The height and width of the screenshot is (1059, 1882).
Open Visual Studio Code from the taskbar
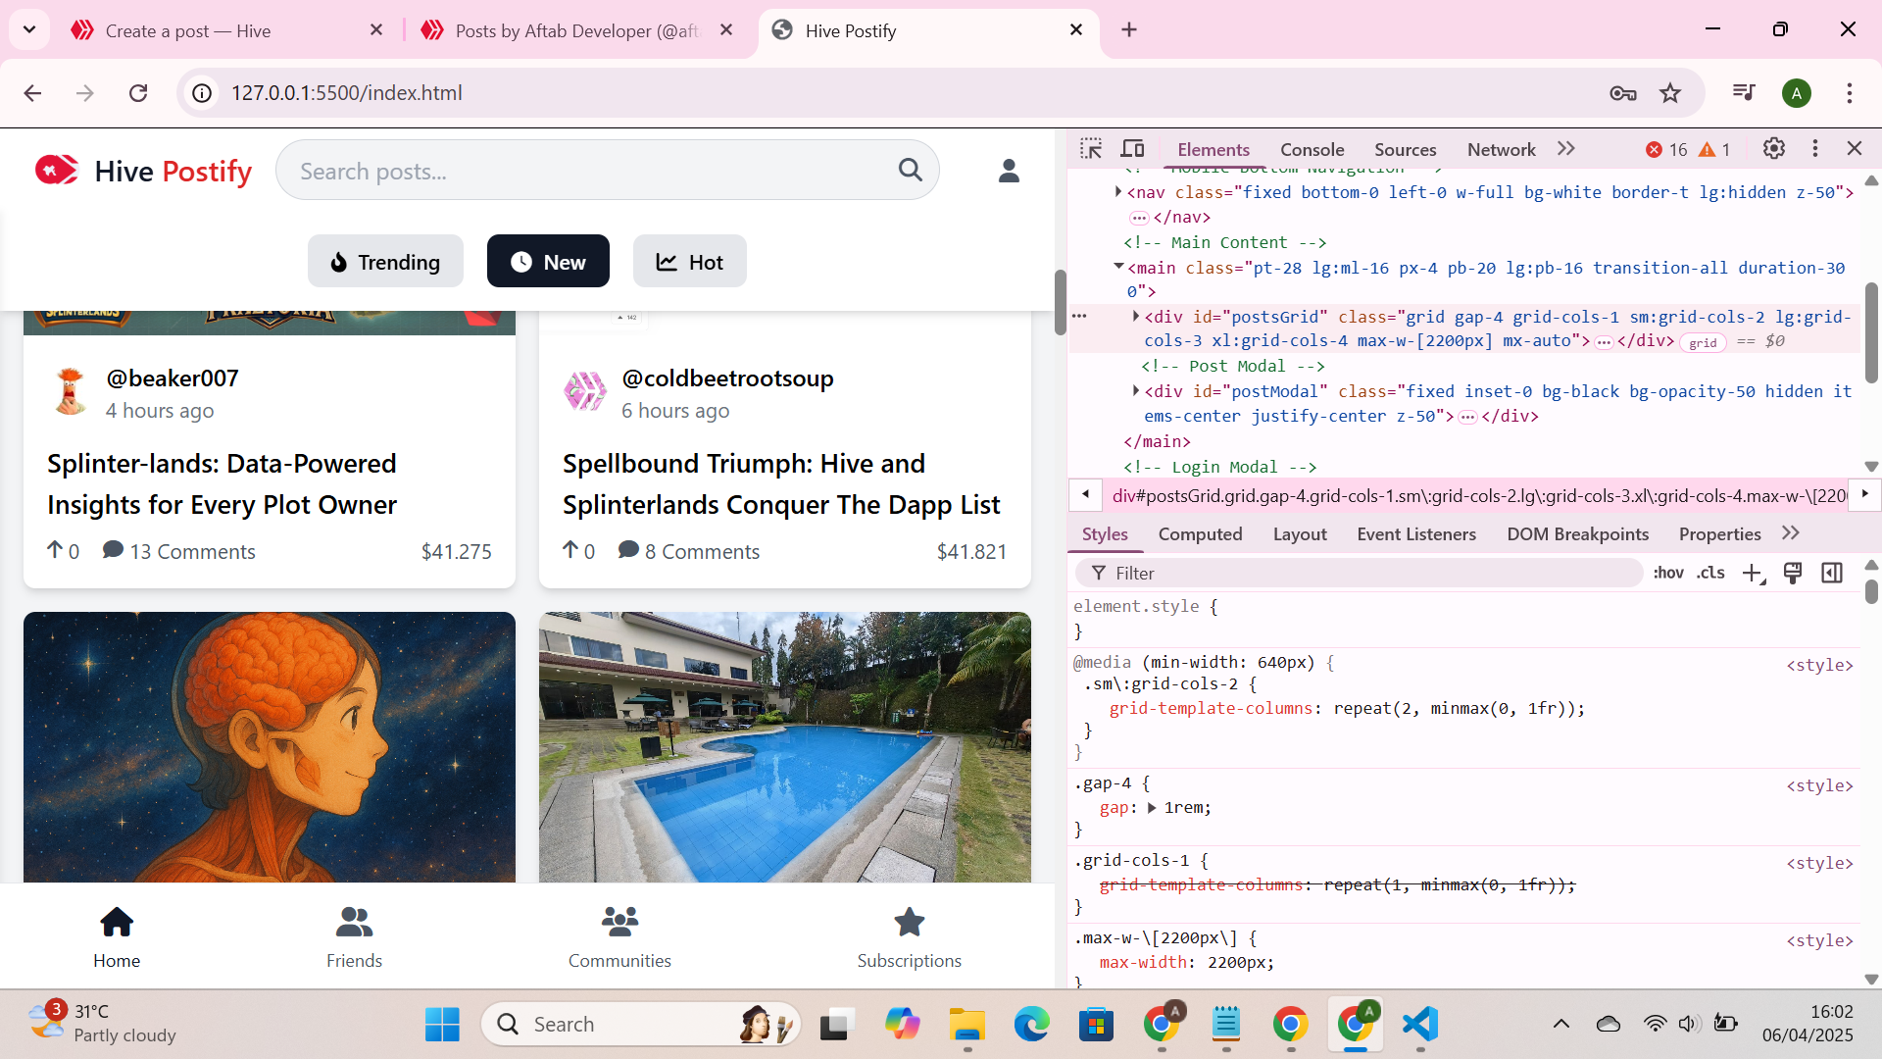tap(1420, 1025)
